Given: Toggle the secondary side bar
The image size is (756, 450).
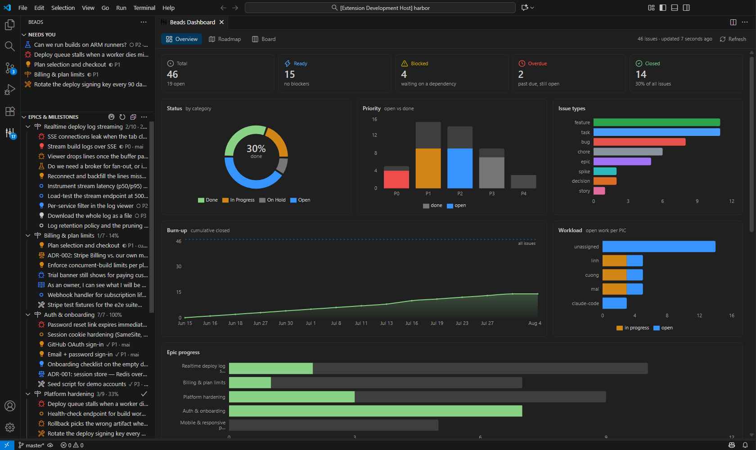Looking at the screenshot, I should [686, 8].
